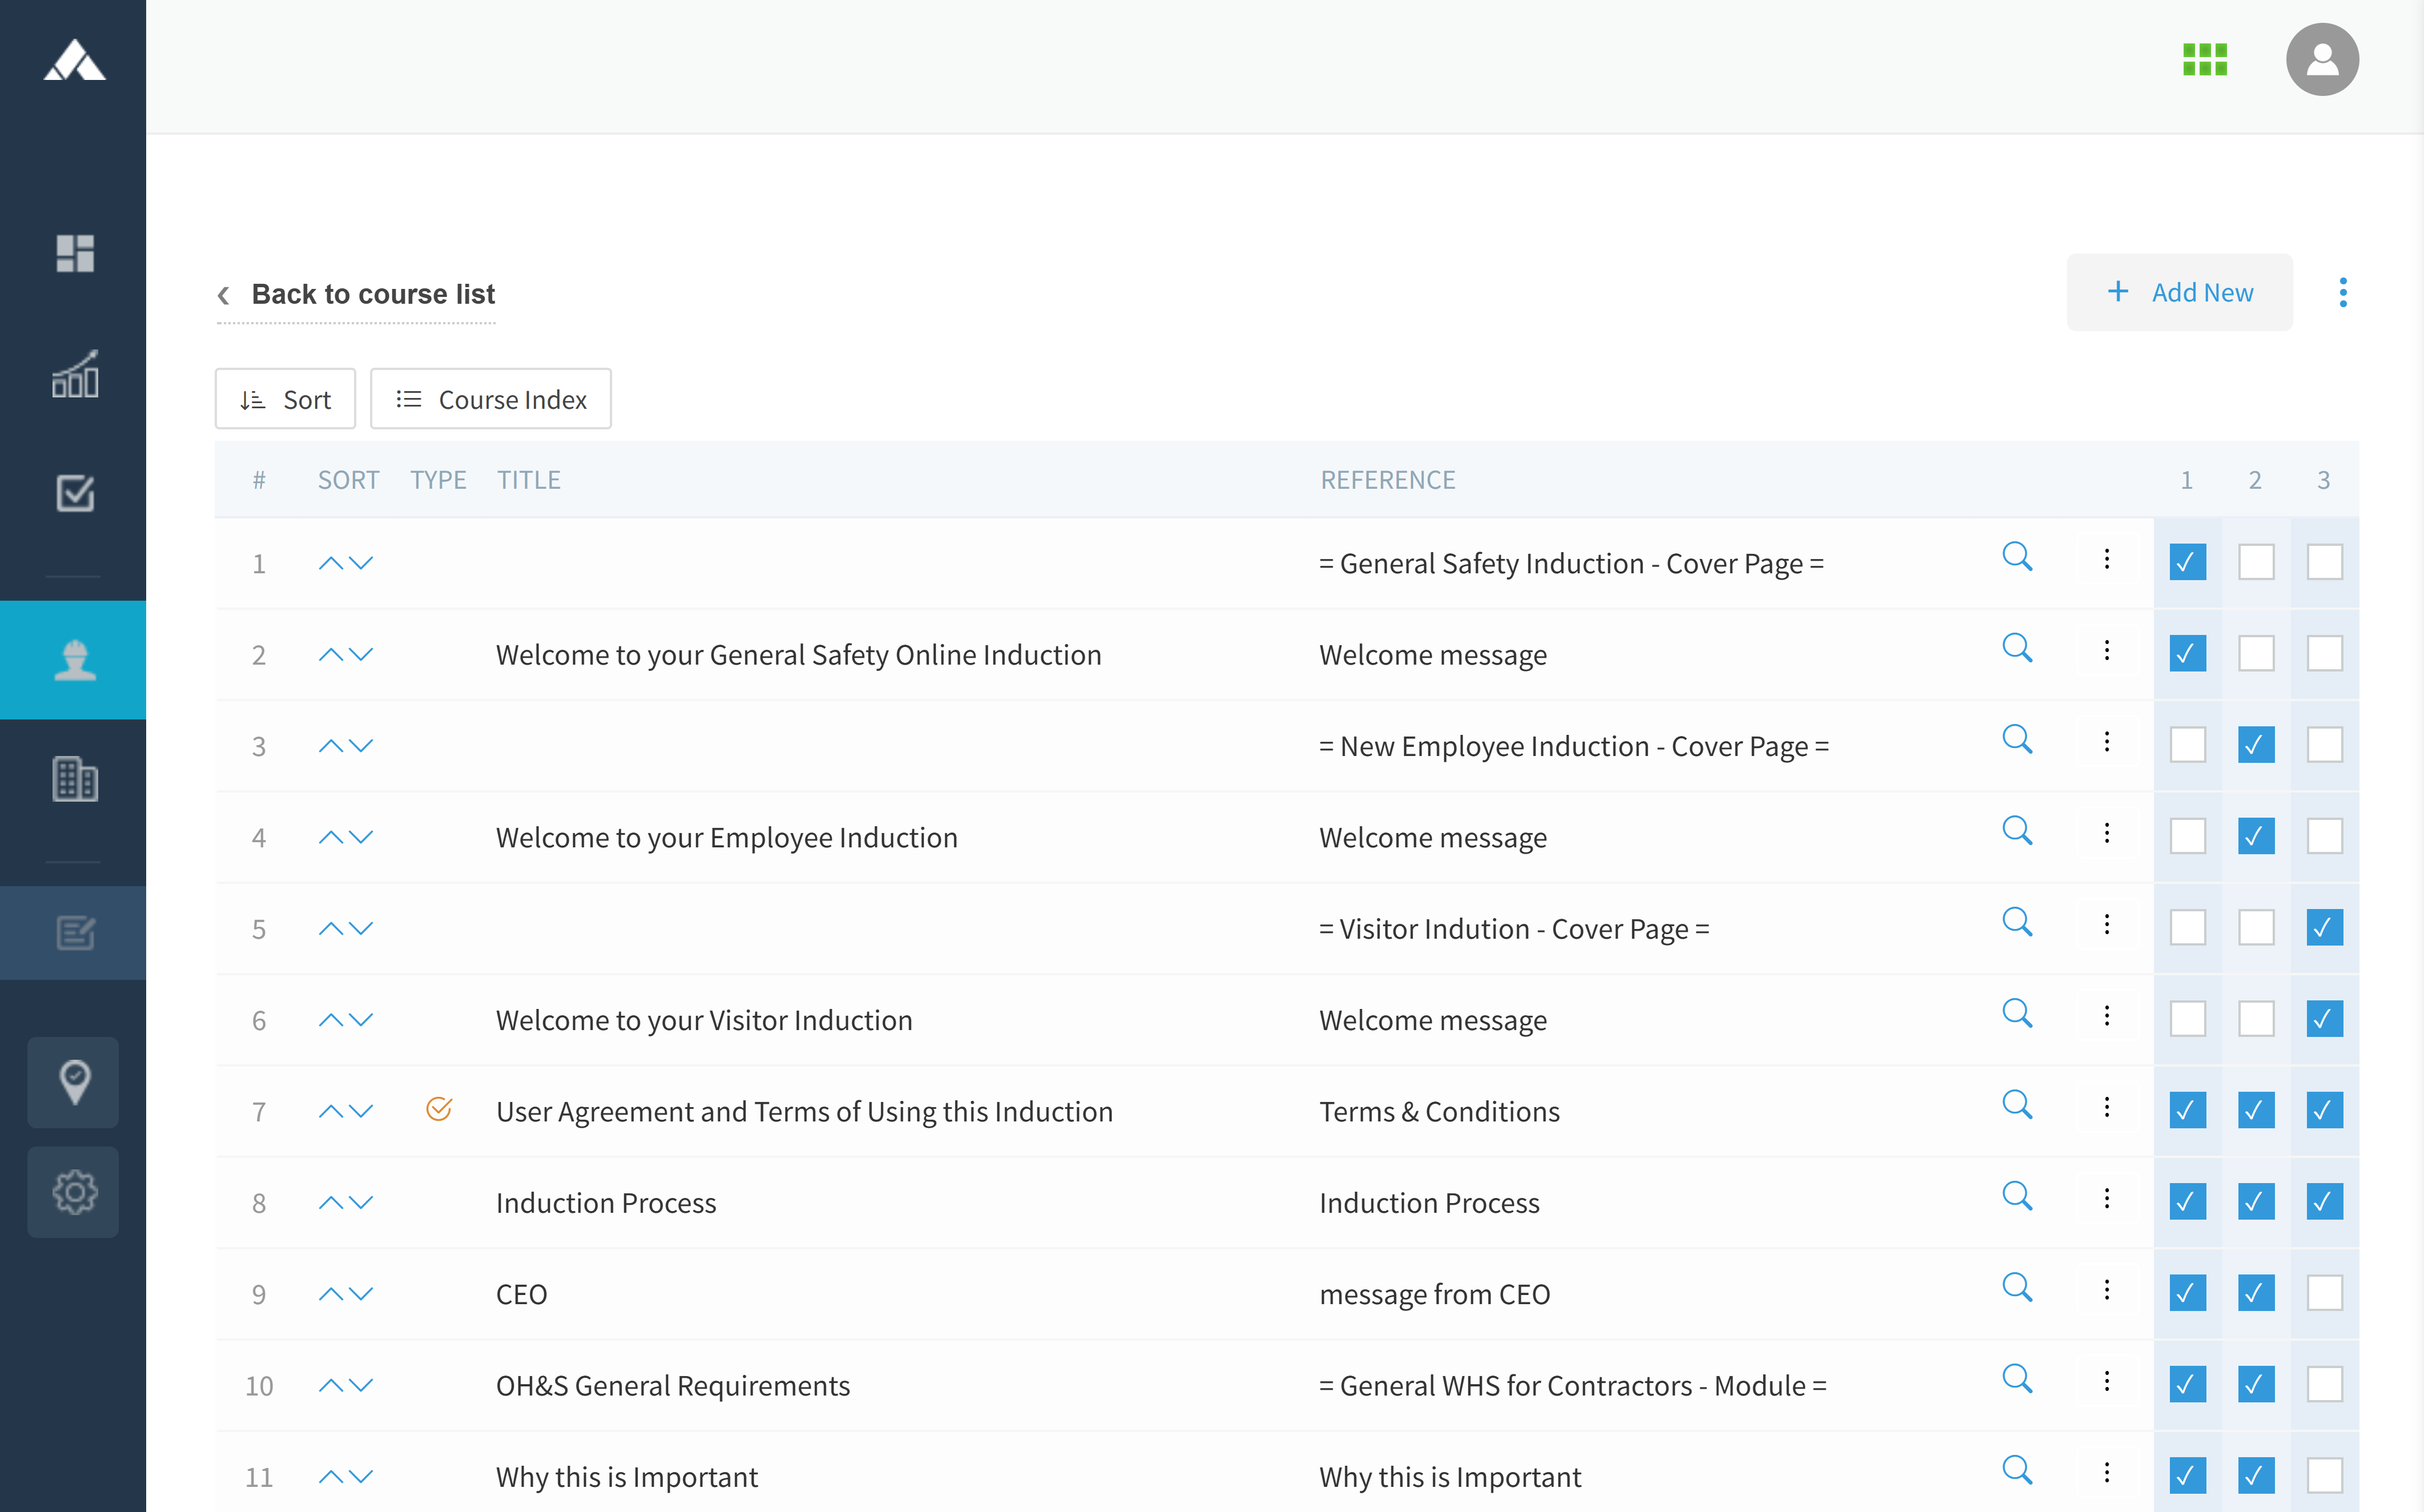Click the Sort button

pos(285,399)
